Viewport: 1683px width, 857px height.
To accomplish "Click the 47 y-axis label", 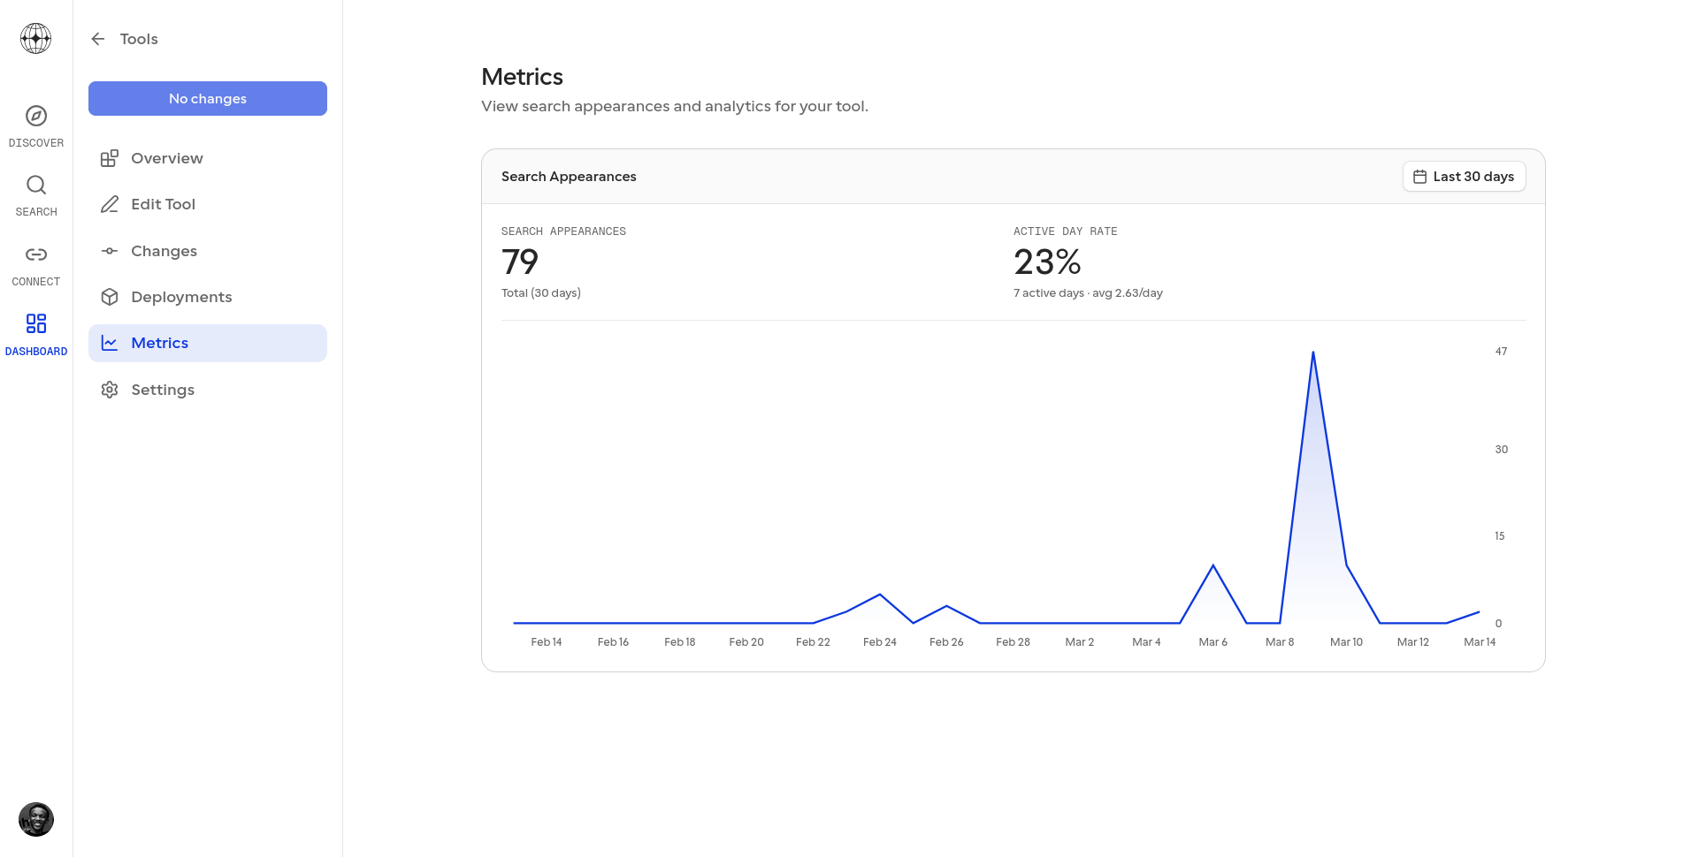I will click(x=1501, y=352).
